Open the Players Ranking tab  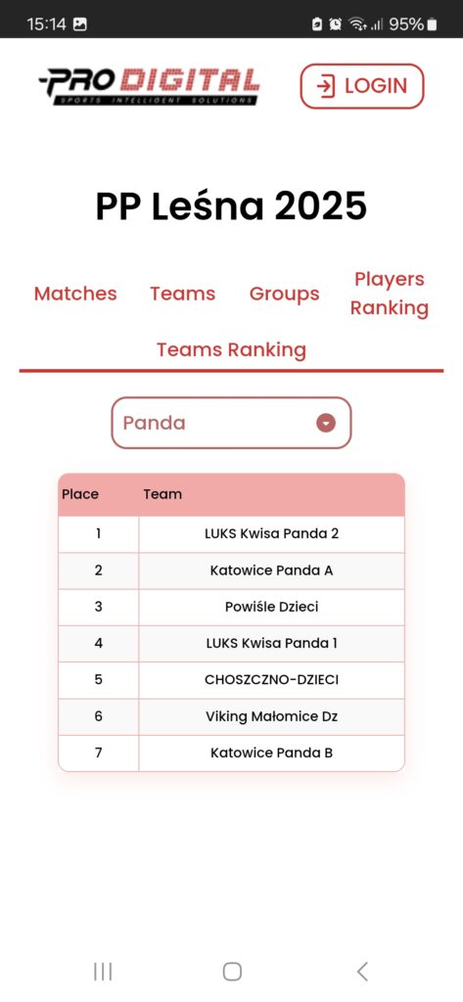click(390, 294)
